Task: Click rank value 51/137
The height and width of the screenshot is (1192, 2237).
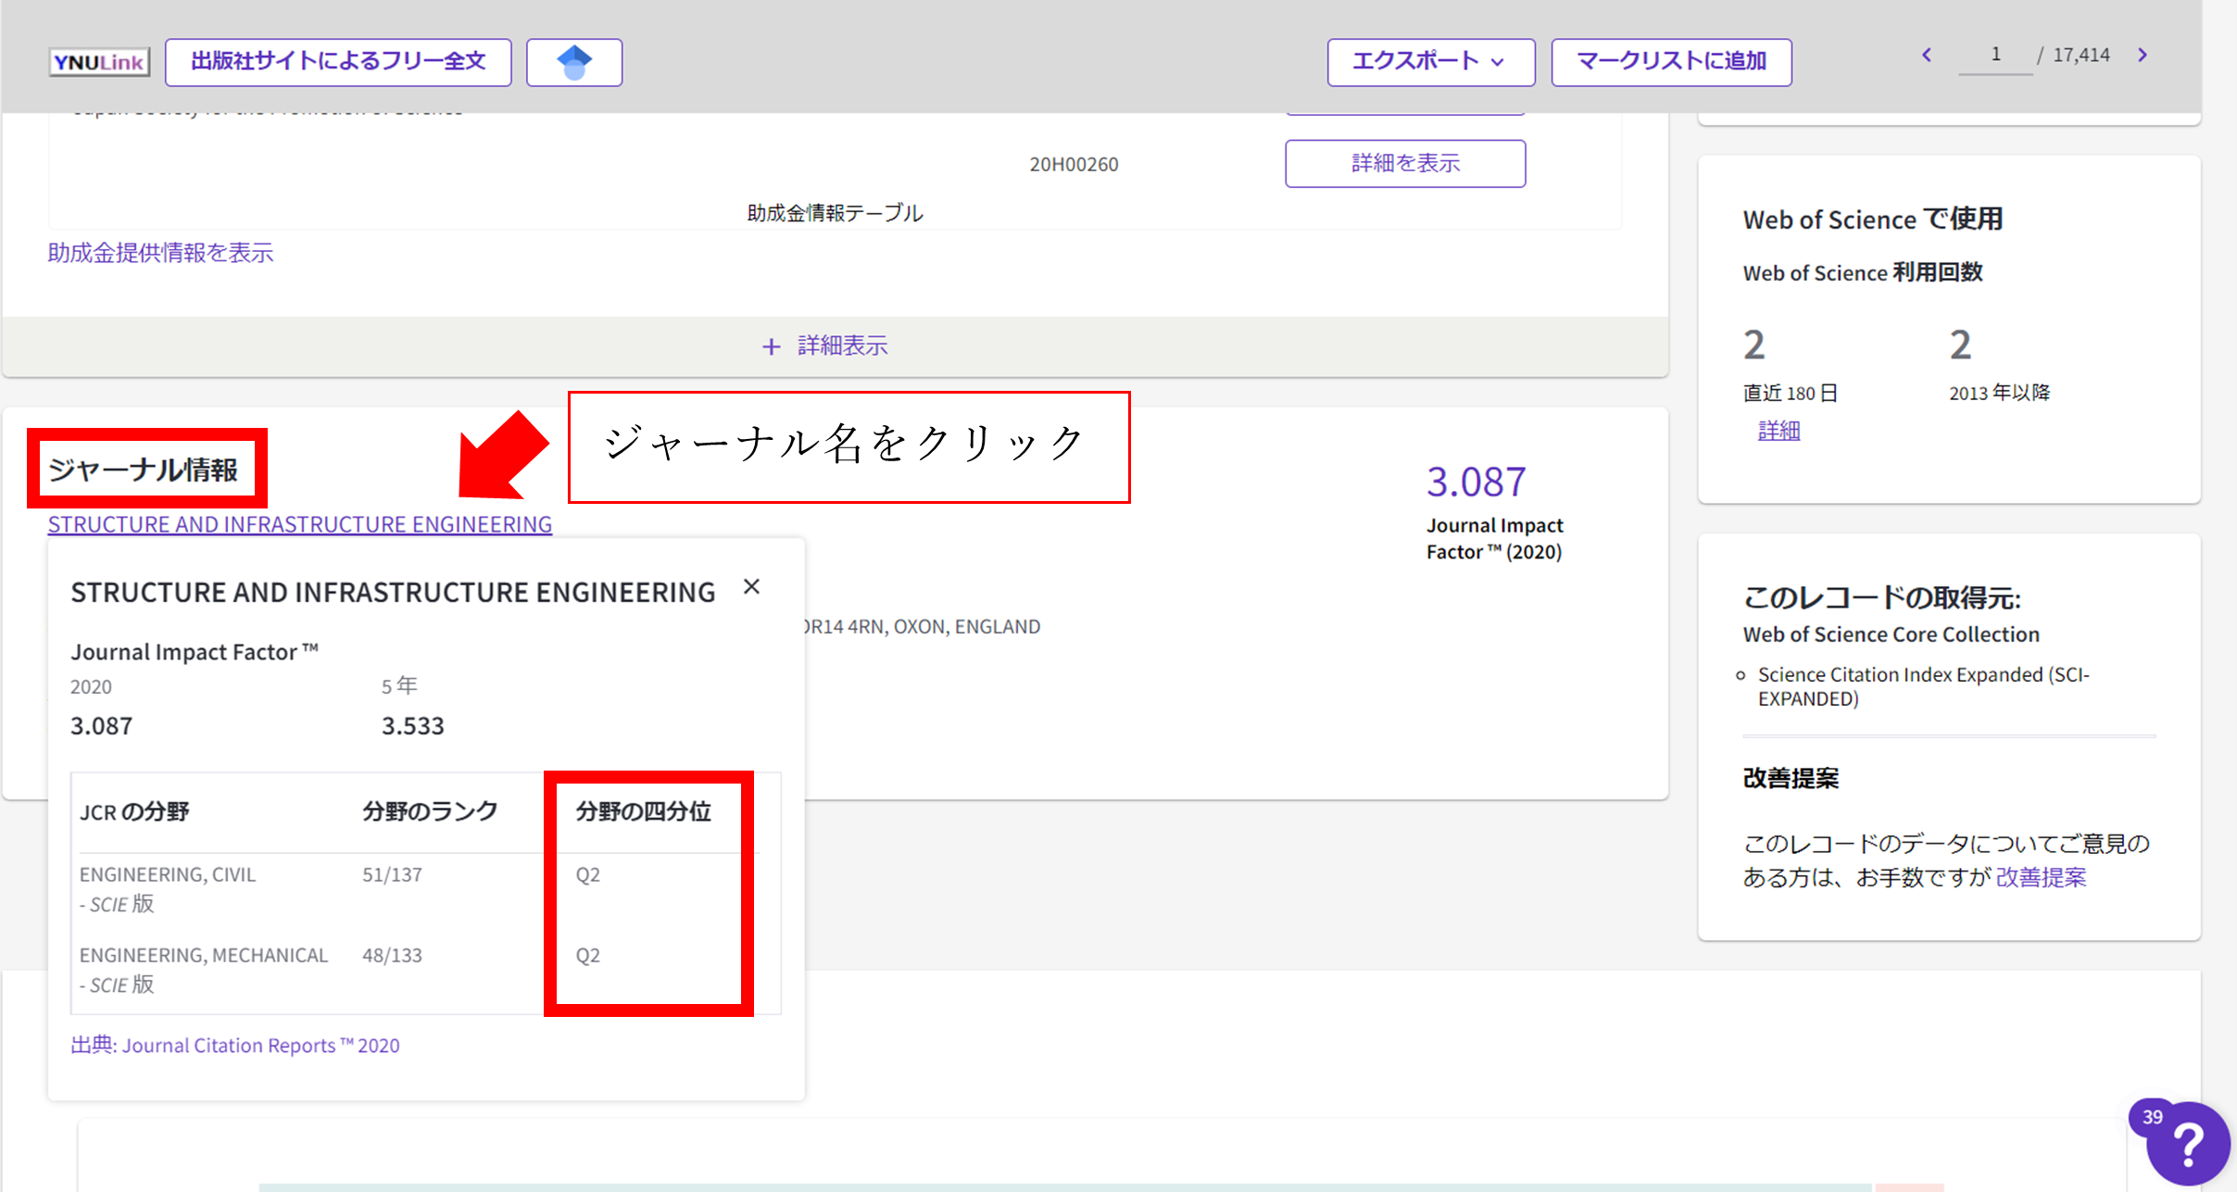Action: [392, 874]
